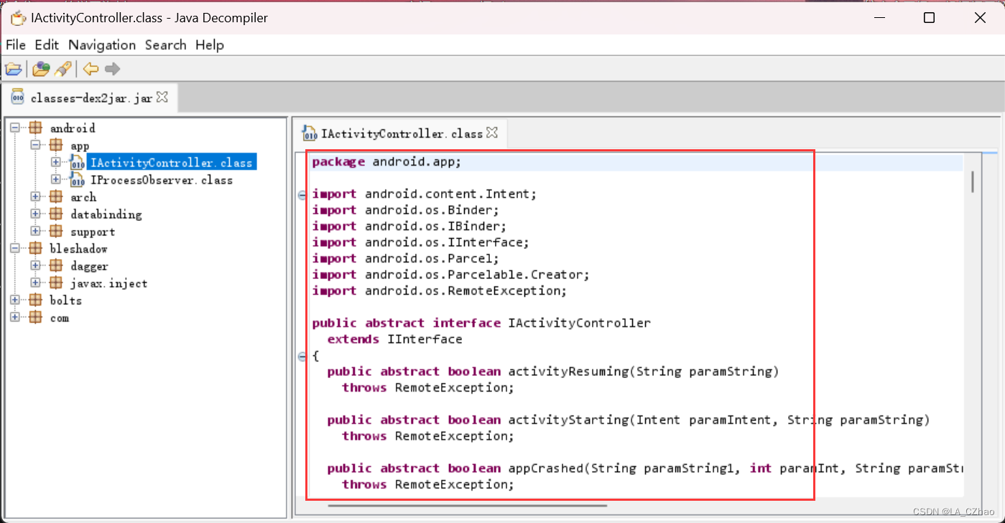Collapse the interface body fold marker

302,356
